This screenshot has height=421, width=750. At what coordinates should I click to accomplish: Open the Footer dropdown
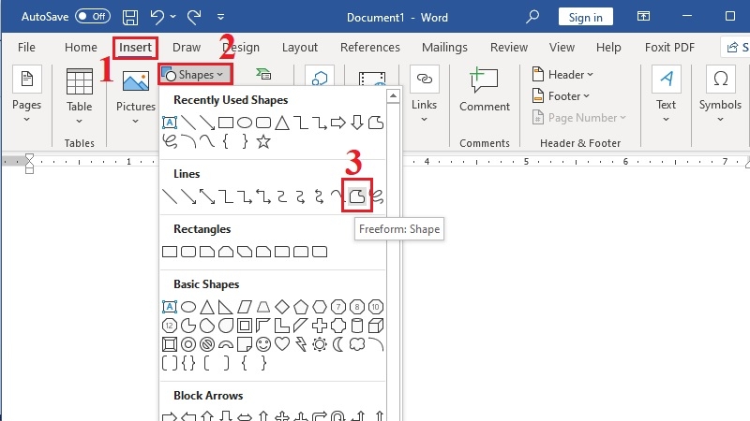coord(561,96)
